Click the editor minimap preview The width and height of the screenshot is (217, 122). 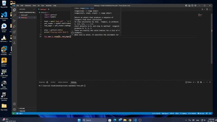(200, 15)
